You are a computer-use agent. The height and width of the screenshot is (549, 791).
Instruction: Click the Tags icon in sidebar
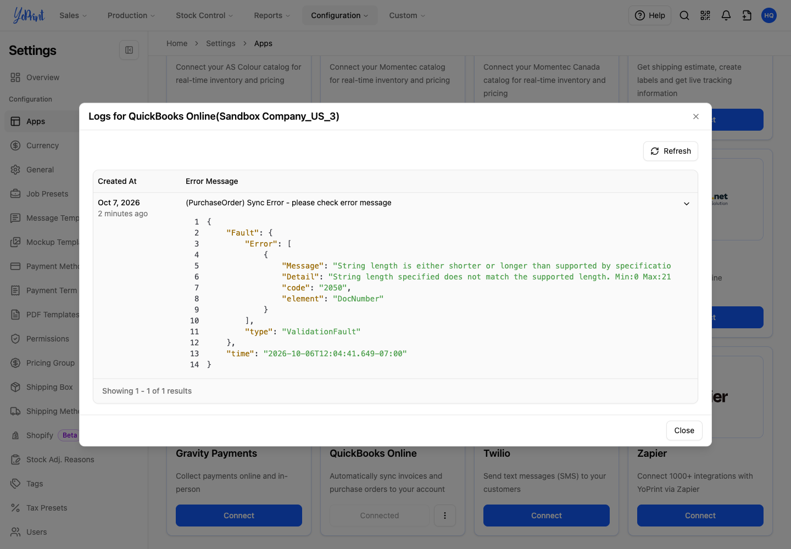click(x=15, y=484)
